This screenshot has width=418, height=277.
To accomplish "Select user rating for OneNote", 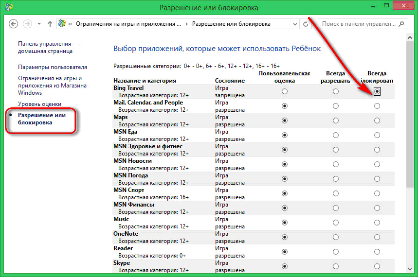I will [x=285, y=237].
